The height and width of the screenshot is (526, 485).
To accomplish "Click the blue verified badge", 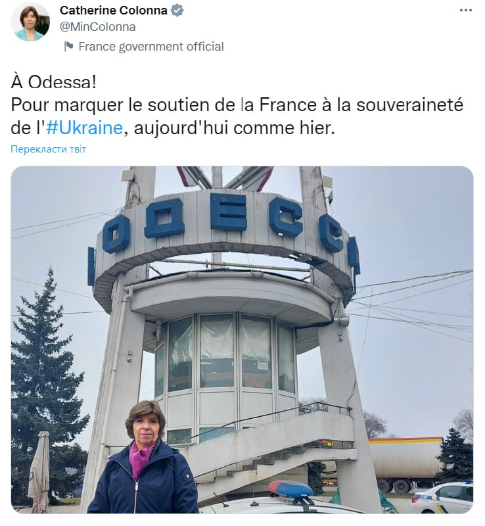I will (177, 11).
